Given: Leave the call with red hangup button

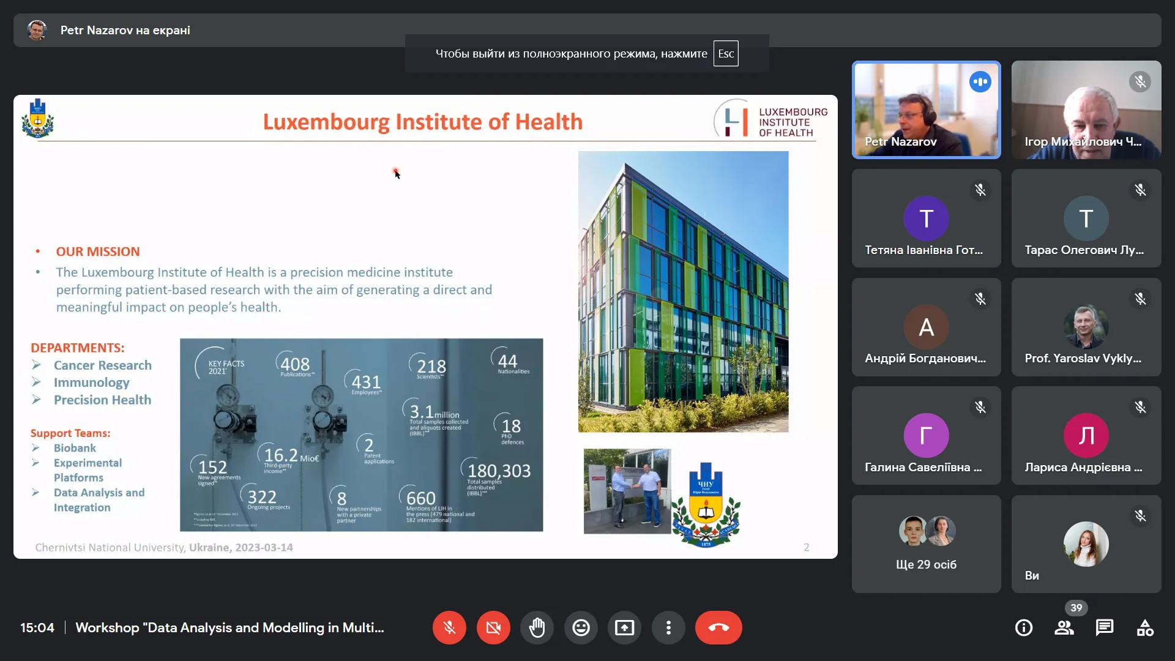Looking at the screenshot, I should (x=718, y=627).
